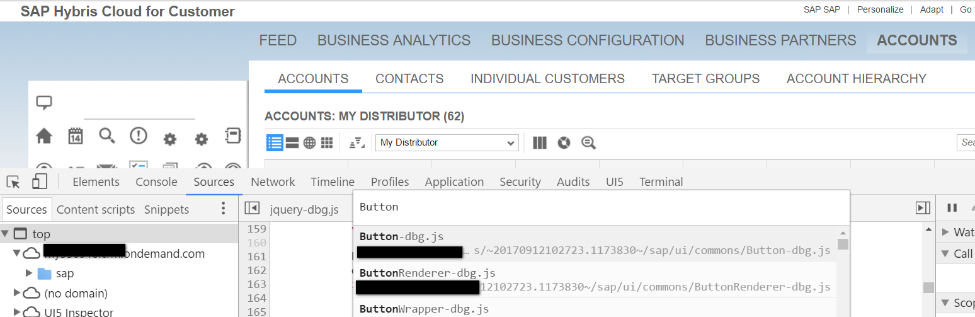Pause script execution button
The image size is (975, 317).
[952, 208]
